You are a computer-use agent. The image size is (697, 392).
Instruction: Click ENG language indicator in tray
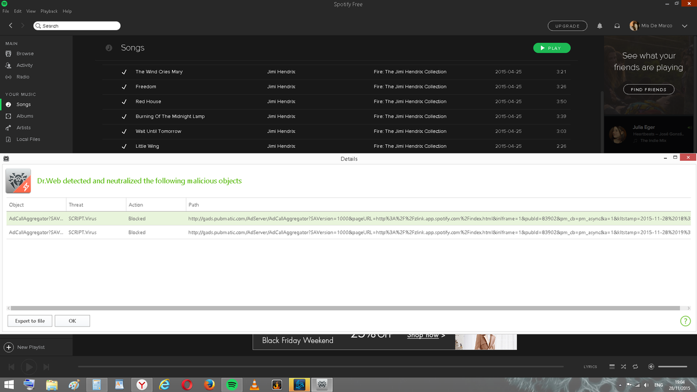tap(659, 385)
